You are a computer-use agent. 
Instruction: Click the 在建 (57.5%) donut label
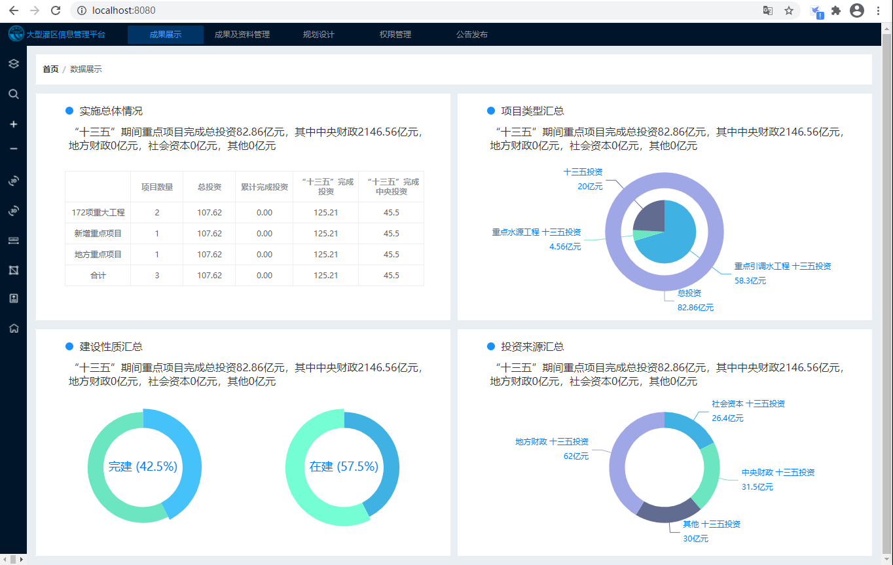pyautogui.click(x=344, y=467)
